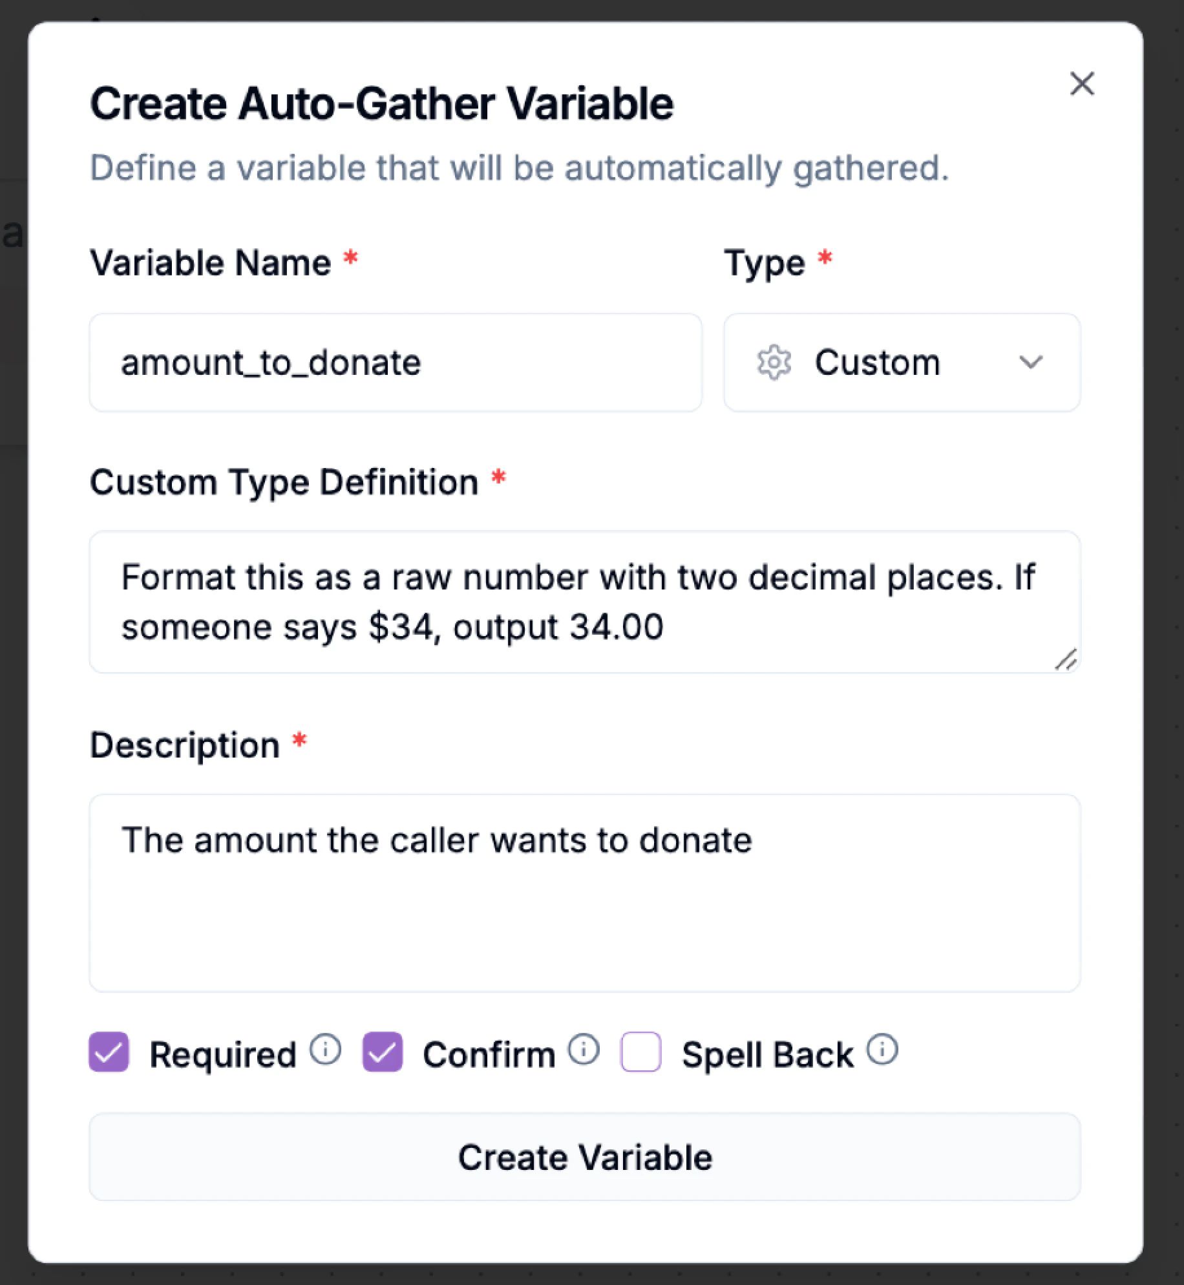This screenshot has height=1285, width=1184.
Task: Click the Create Auto-Gather Variable title
Action: point(381,102)
